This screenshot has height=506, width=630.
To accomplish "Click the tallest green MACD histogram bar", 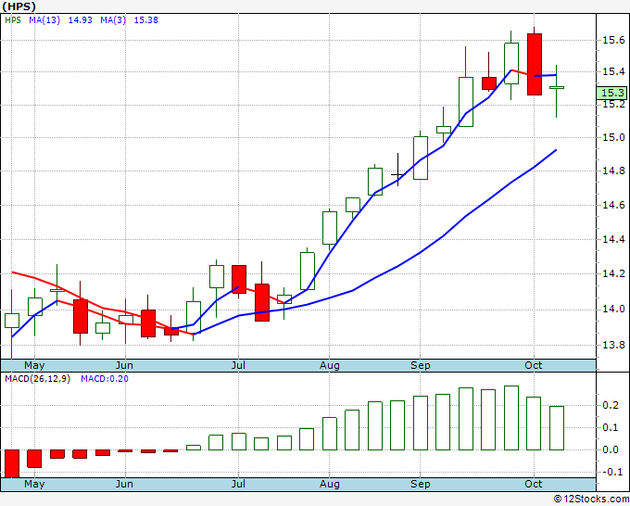I will coord(511,418).
